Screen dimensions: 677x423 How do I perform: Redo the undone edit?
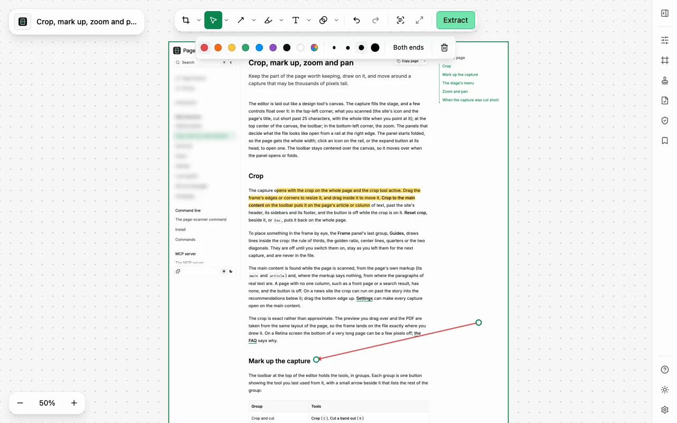pos(376,20)
